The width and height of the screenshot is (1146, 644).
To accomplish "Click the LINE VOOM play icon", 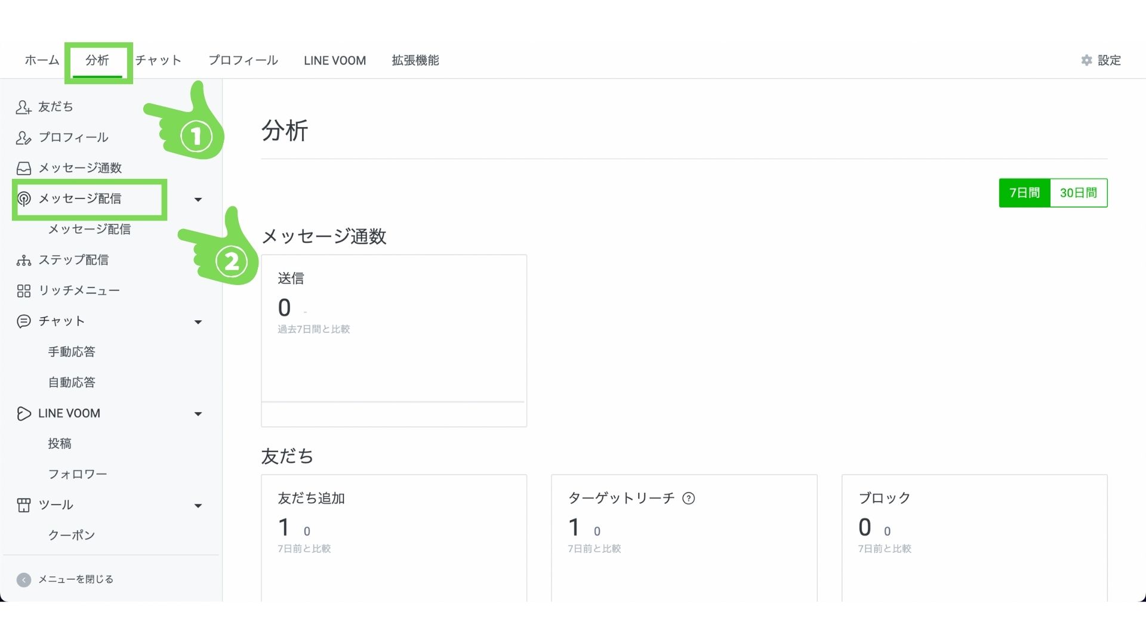I will pyautogui.click(x=23, y=413).
